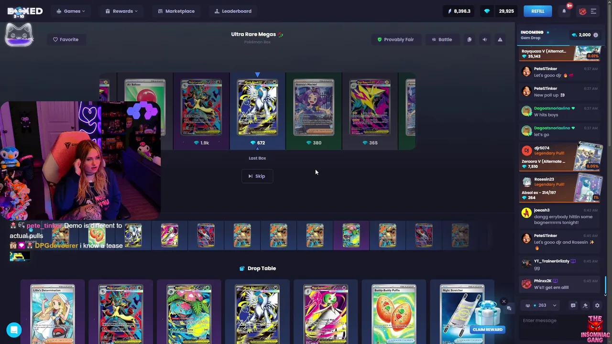
Task: Click the 8,396.3 balance display
Action: pyautogui.click(x=459, y=11)
